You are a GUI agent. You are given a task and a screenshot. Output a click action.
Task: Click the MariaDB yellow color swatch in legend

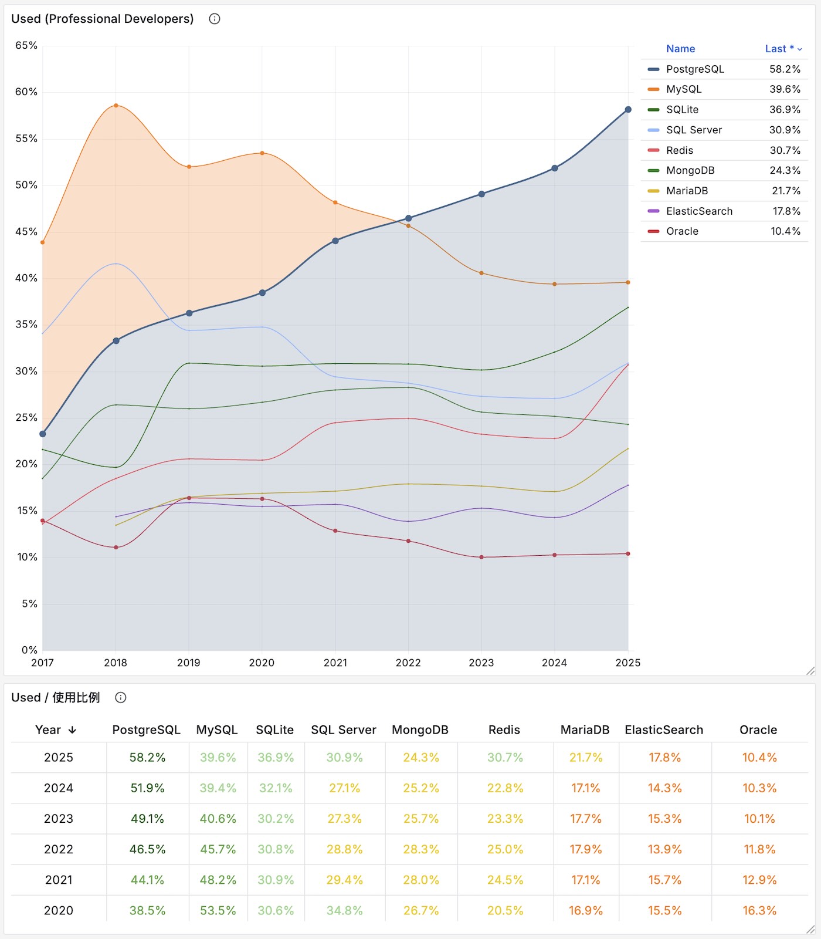pyautogui.click(x=653, y=191)
